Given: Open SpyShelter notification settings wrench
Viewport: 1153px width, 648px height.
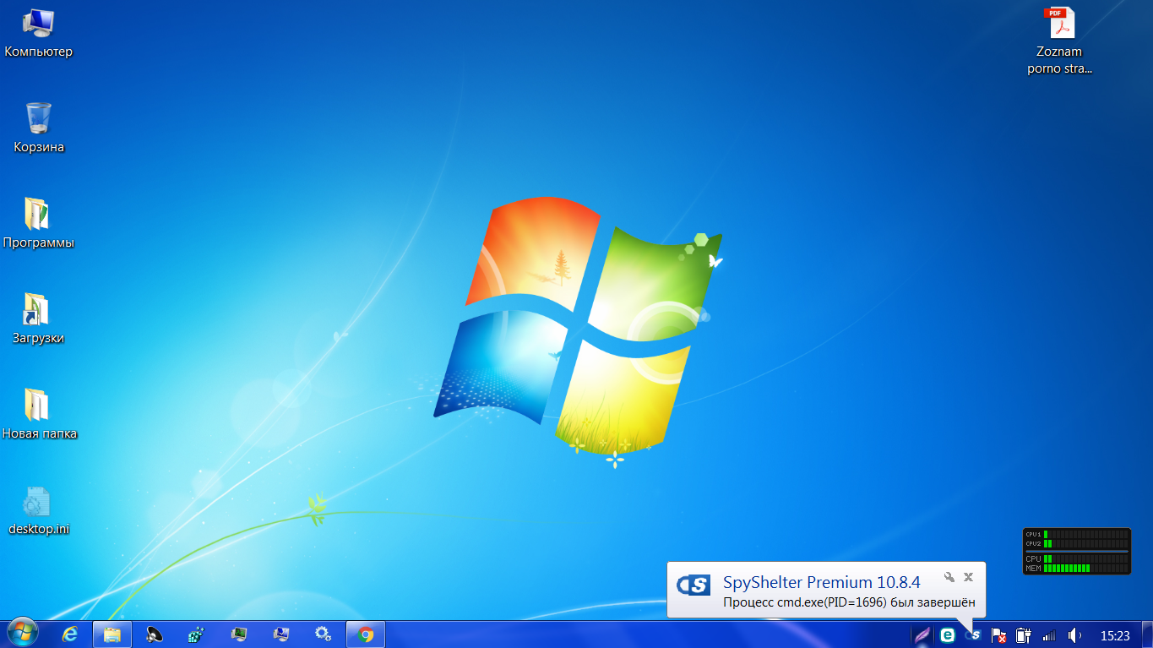Looking at the screenshot, I should pos(949,577).
